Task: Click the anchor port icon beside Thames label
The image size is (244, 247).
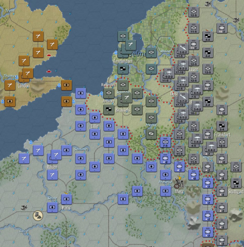Action: [x=17, y=77]
